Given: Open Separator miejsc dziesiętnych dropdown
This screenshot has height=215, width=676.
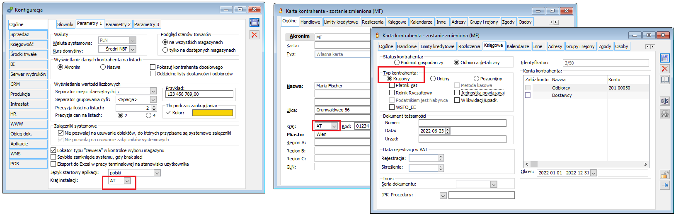Looking at the screenshot, I should pos(153,91).
